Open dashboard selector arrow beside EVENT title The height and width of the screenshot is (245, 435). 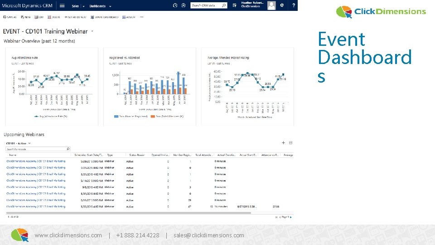92,31
